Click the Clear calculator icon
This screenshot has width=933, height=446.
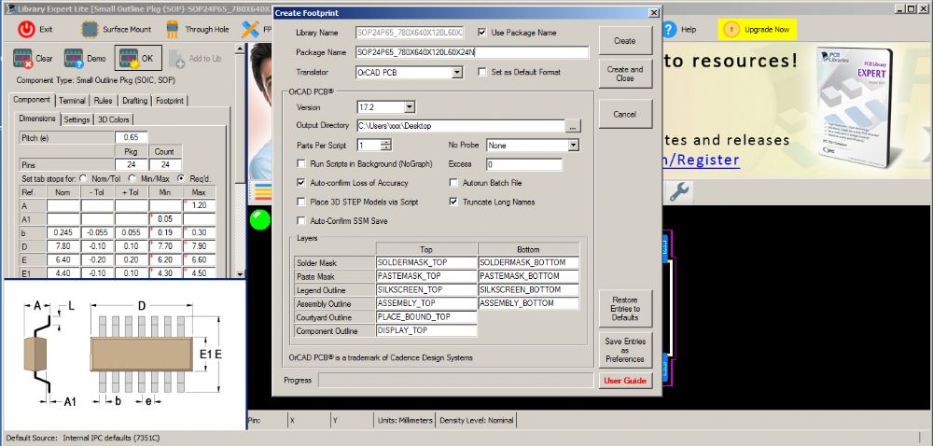(22, 58)
